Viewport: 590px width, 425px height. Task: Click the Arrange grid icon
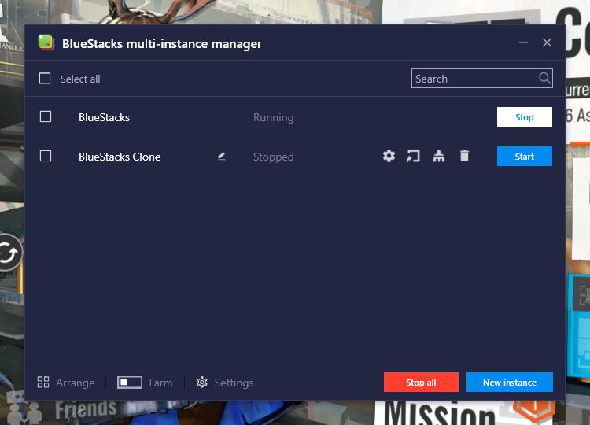[43, 382]
